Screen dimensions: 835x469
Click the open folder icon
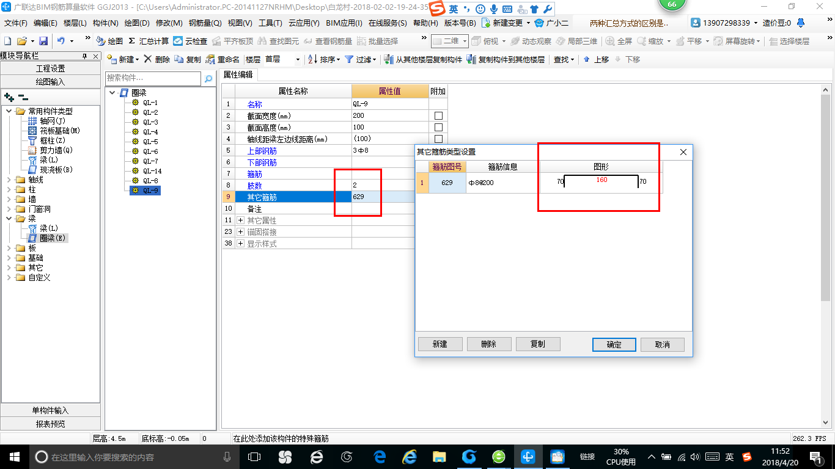coord(21,41)
